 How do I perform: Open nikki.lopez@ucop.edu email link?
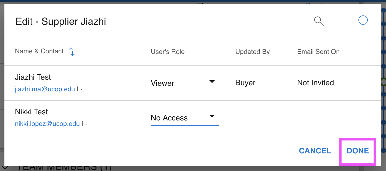tap(47, 124)
